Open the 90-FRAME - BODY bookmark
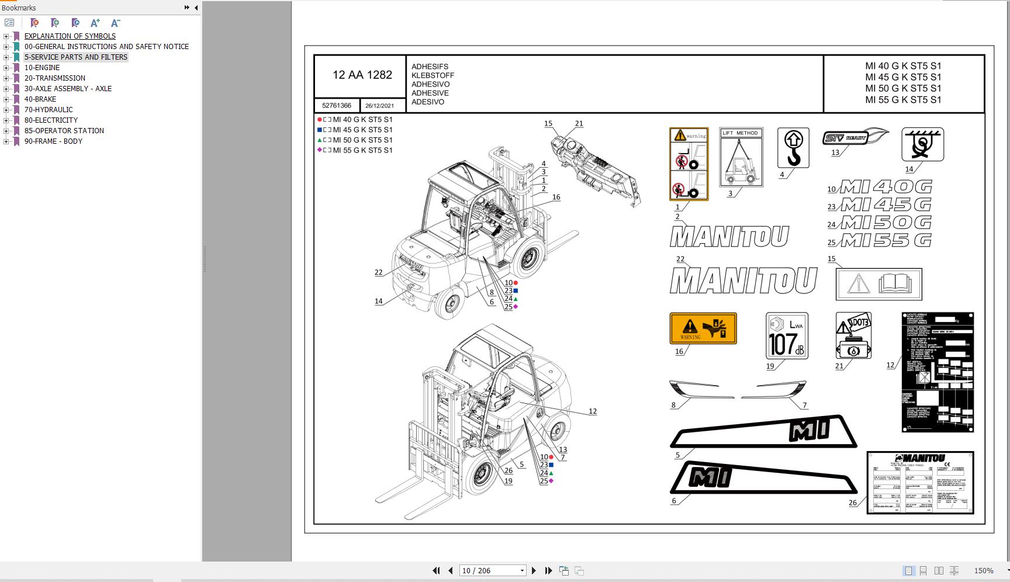 coord(53,141)
